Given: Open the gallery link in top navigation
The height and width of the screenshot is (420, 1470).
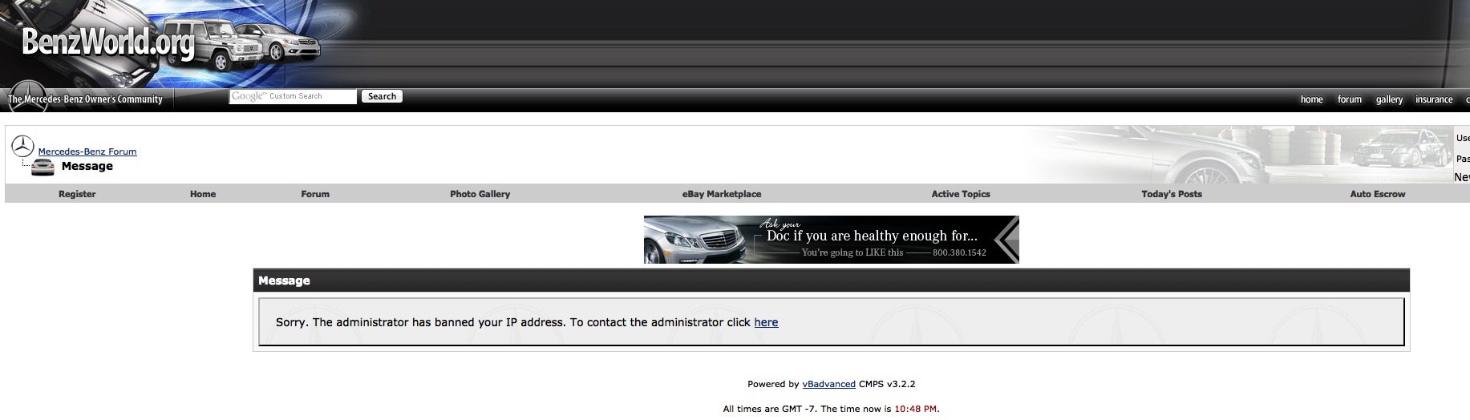Looking at the screenshot, I should (x=1389, y=99).
